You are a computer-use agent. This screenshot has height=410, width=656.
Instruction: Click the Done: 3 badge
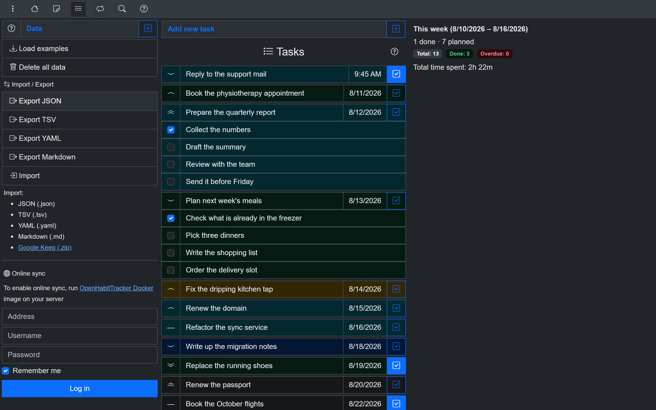[460, 54]
